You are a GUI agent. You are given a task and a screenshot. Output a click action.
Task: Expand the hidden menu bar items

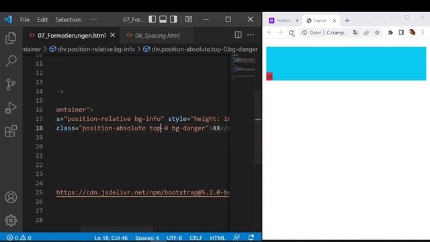(x=93, y=19)
